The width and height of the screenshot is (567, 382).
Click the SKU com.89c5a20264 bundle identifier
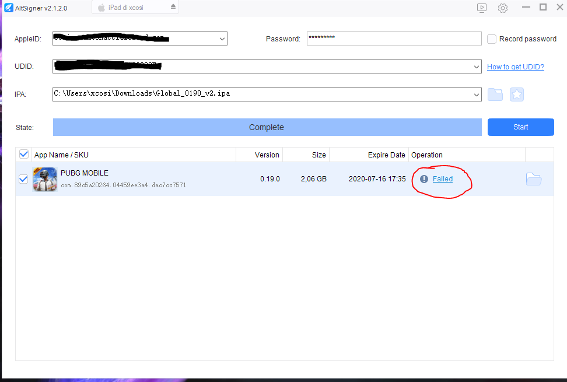tap(123, 185)
